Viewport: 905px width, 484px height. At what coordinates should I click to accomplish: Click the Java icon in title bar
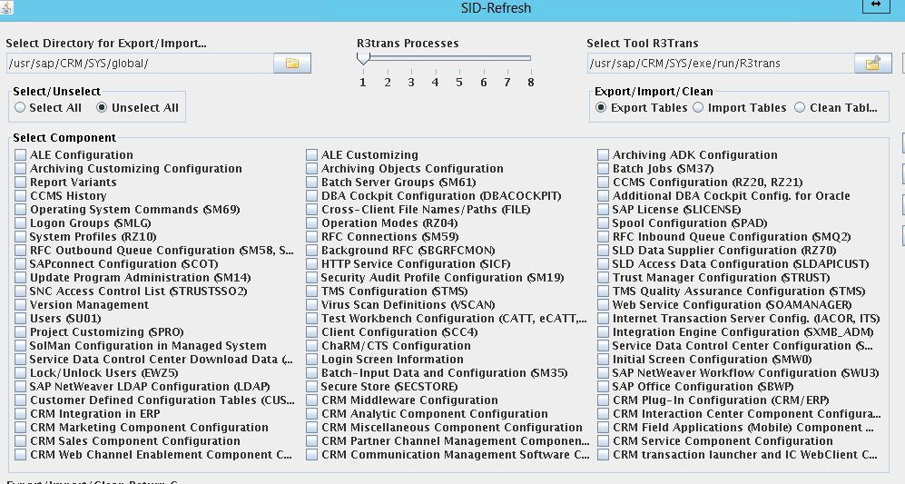point(6,7)
